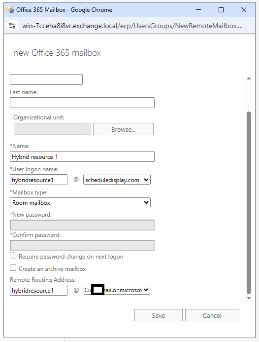259x342 pixels.
Task: Click Browse for organizational unit
Action: (x=124, y=129)
